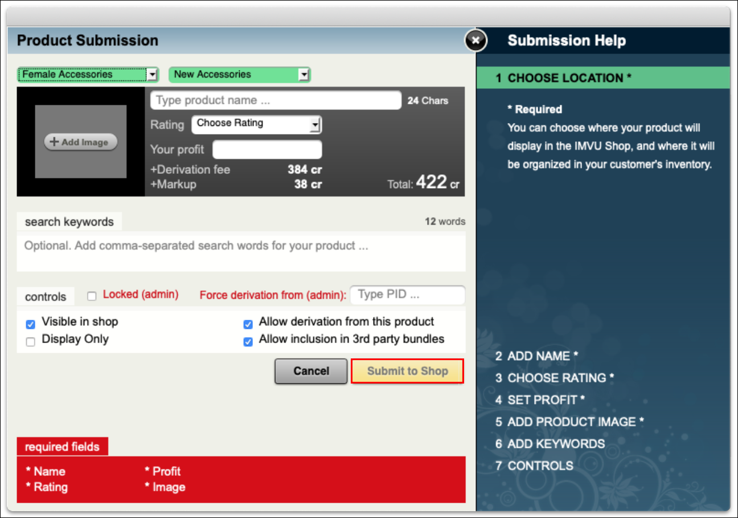Click the Total 422 cr price
This screenshot has height=518, width=738.
tap(423, 182)
